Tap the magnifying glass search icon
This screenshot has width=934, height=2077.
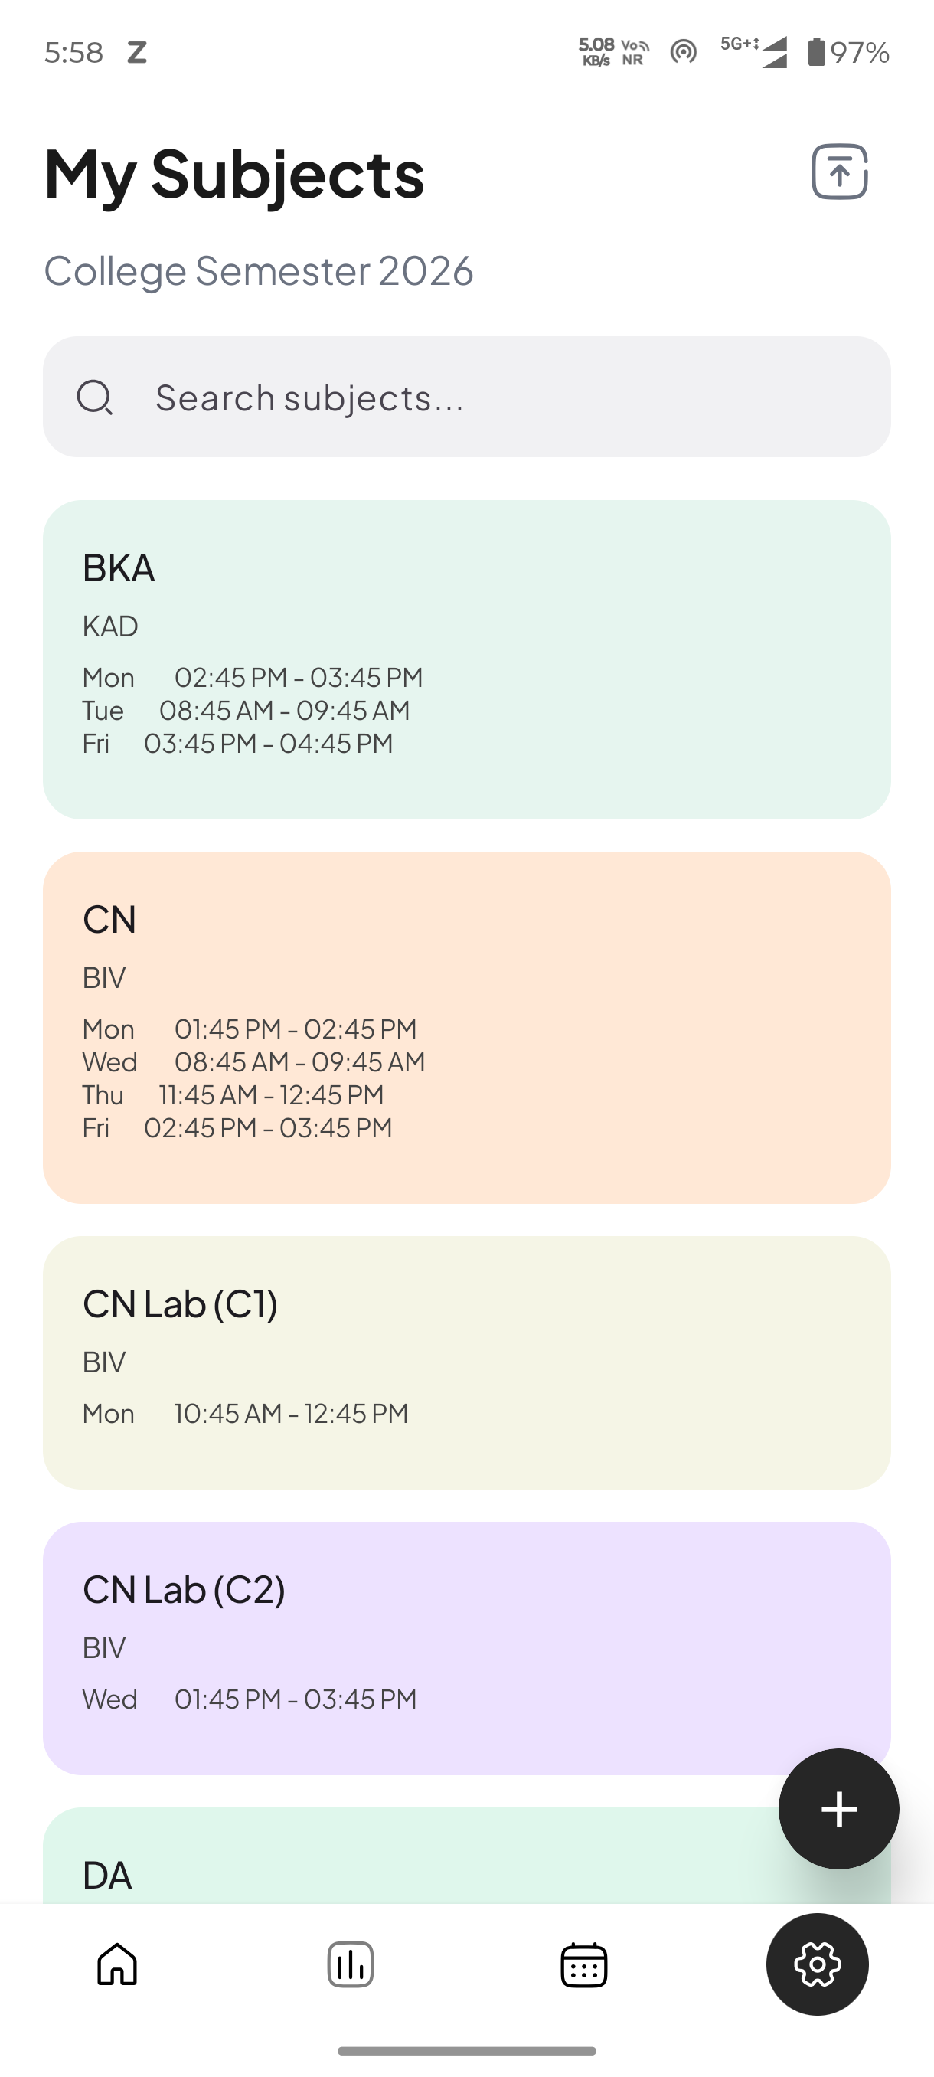94,397
